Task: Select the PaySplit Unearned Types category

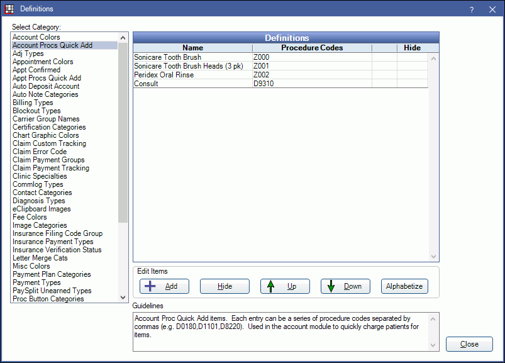Action: click(64, 291)
